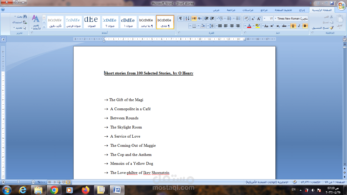Open the Insert (إدراج) tab

[302, 10]
